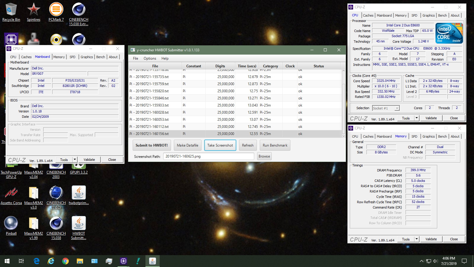Switch to Caches tab in Mainboard CPU-Z window
474x267 pixels.
coord(26,57)
